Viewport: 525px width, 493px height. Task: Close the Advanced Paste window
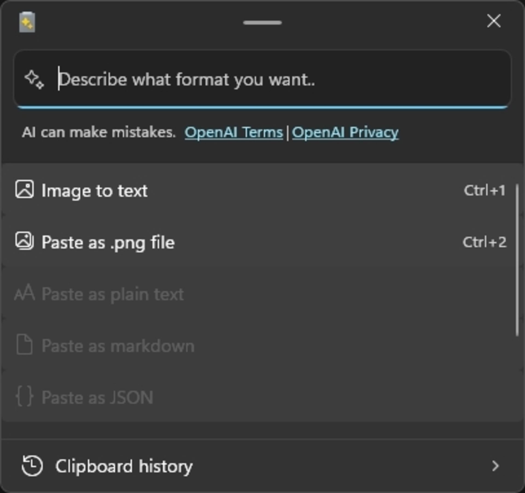(x=494, y=21)
